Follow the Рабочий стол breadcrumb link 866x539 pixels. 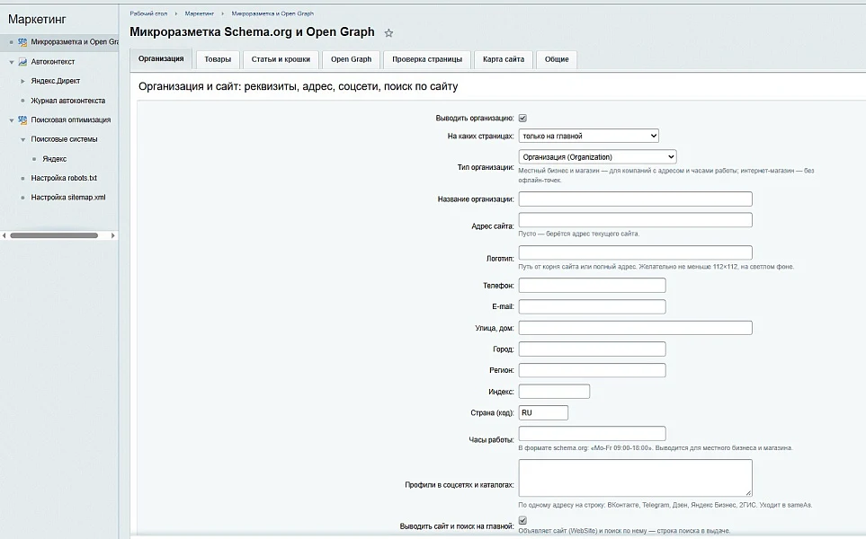[148, 13]
